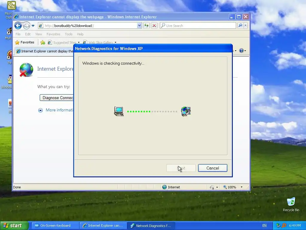The height and width of the screenshot is (230, 306).
Task: Open the search provider dropdown arrow
Action: coord(246,26)
